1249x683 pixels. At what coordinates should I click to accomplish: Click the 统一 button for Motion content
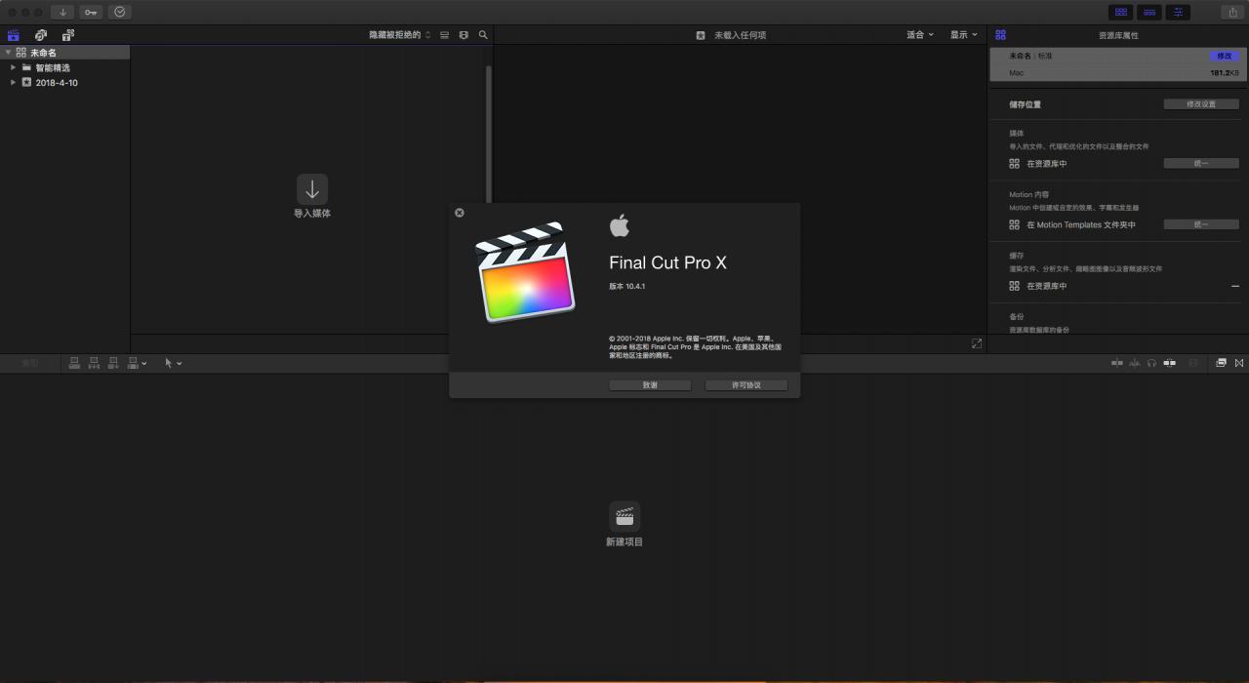(x=1201, y=224)
